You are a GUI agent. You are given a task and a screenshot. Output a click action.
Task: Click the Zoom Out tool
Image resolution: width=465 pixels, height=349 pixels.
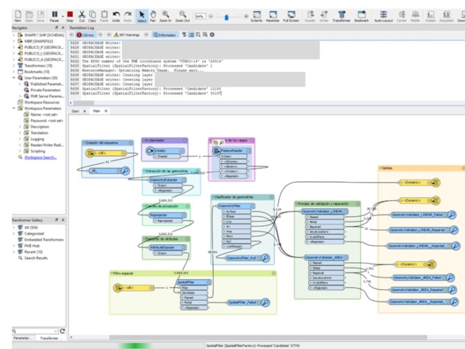[182, 16]
